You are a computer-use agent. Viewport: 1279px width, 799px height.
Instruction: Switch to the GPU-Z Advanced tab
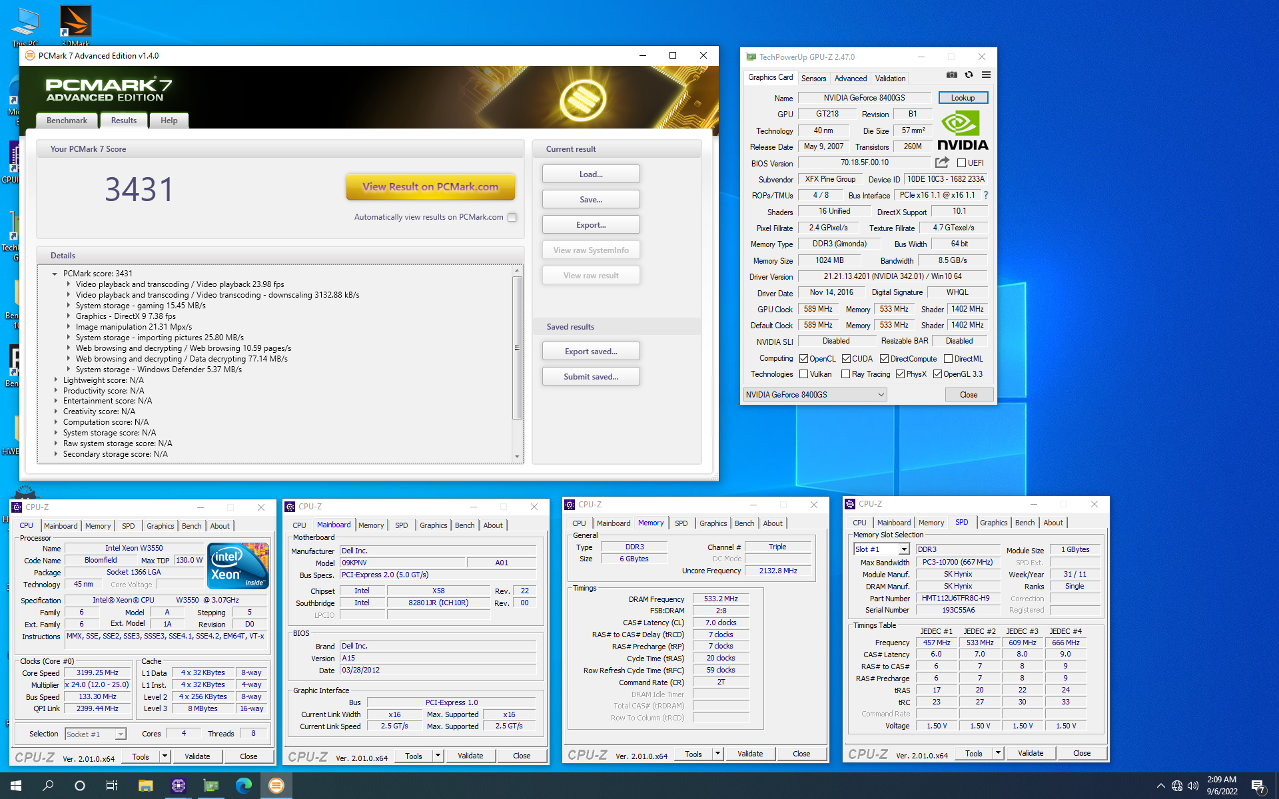tap(851, 78)
